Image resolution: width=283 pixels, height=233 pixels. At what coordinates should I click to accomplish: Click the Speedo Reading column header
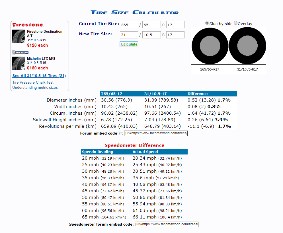pos(97,152)
